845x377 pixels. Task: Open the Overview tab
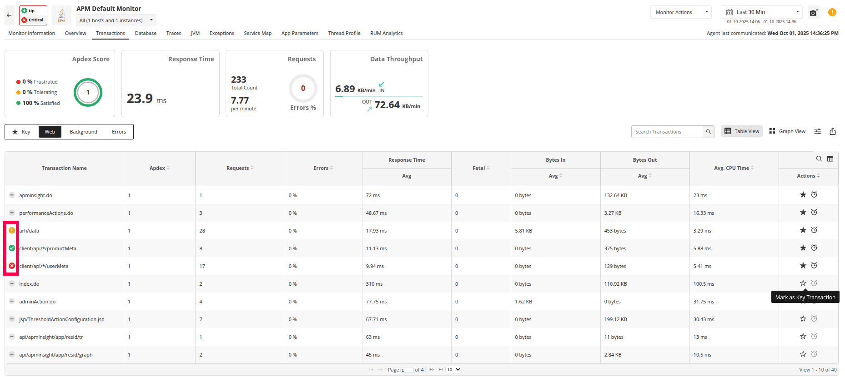click(x=75, y=33)
